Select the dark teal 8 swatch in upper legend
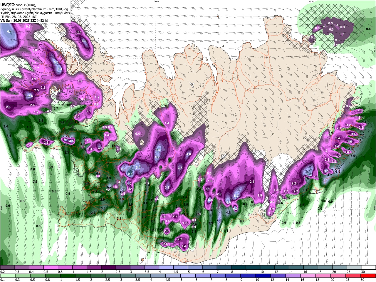 tap(239, 268)
